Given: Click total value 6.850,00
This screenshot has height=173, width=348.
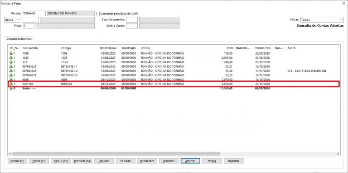Looking at the screenshot, I should [x=227, y=84].
